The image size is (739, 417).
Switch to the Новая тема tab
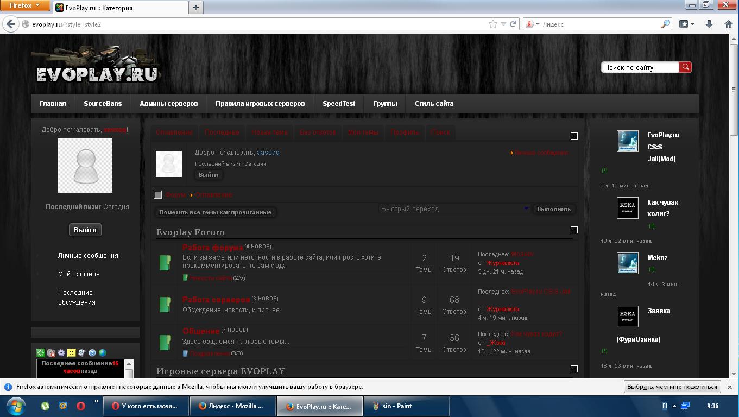[269, 132]
